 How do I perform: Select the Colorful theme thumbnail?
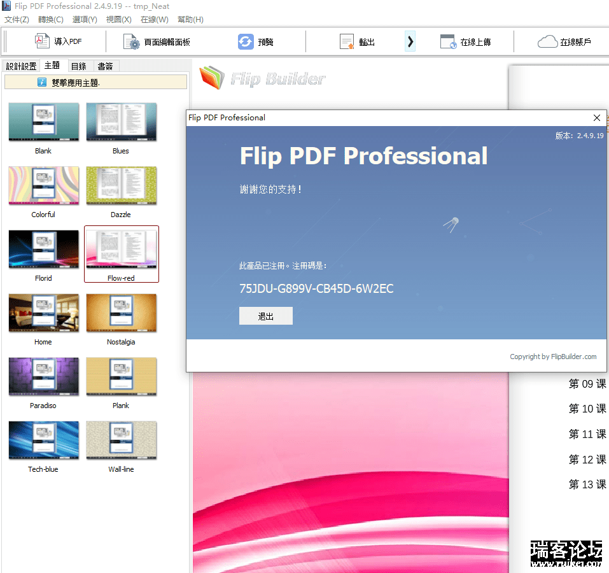click(x=43, y=185)
